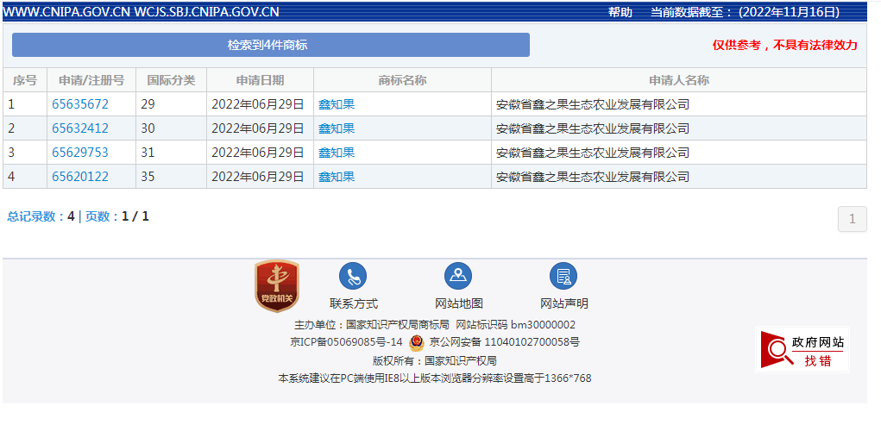Click the 页数 page count text

coord(116,216)
